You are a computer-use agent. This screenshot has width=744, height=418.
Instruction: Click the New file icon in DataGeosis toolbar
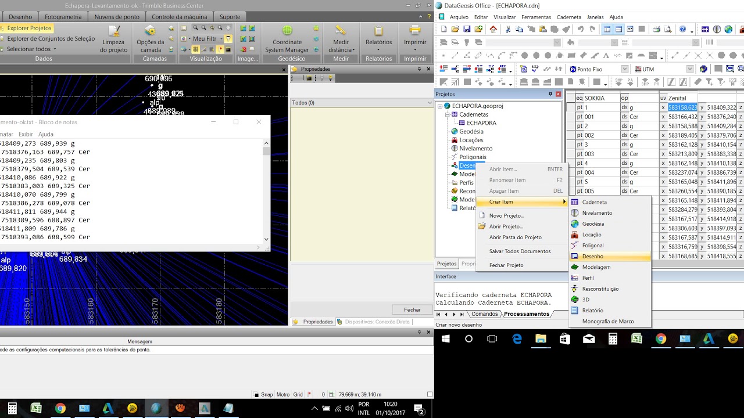444,29
